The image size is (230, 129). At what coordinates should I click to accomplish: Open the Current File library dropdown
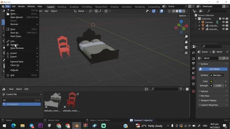(x=22, y=94)
